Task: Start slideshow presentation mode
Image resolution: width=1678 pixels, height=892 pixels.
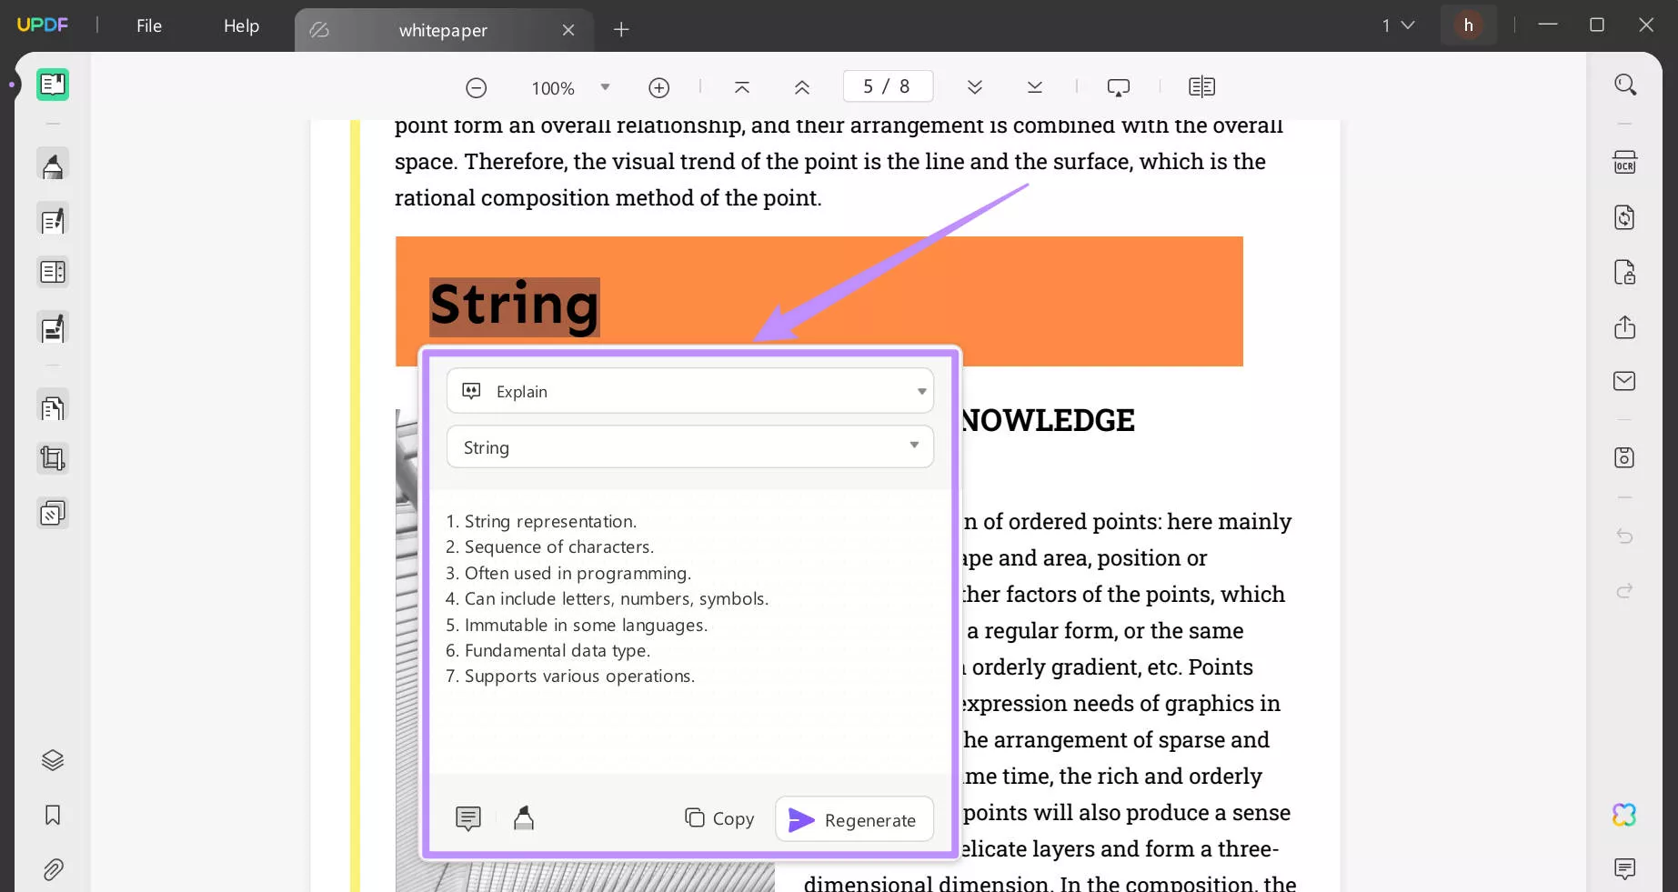Action: tap(1119, 87)
